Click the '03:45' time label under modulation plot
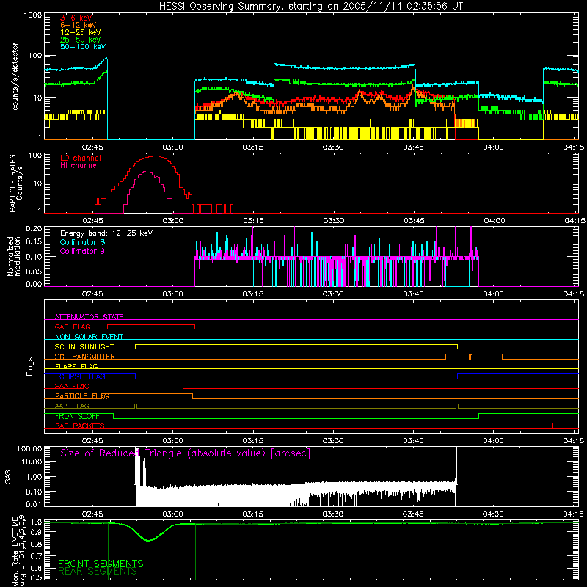This screenshot has height=587, width=587. [413, 294]
